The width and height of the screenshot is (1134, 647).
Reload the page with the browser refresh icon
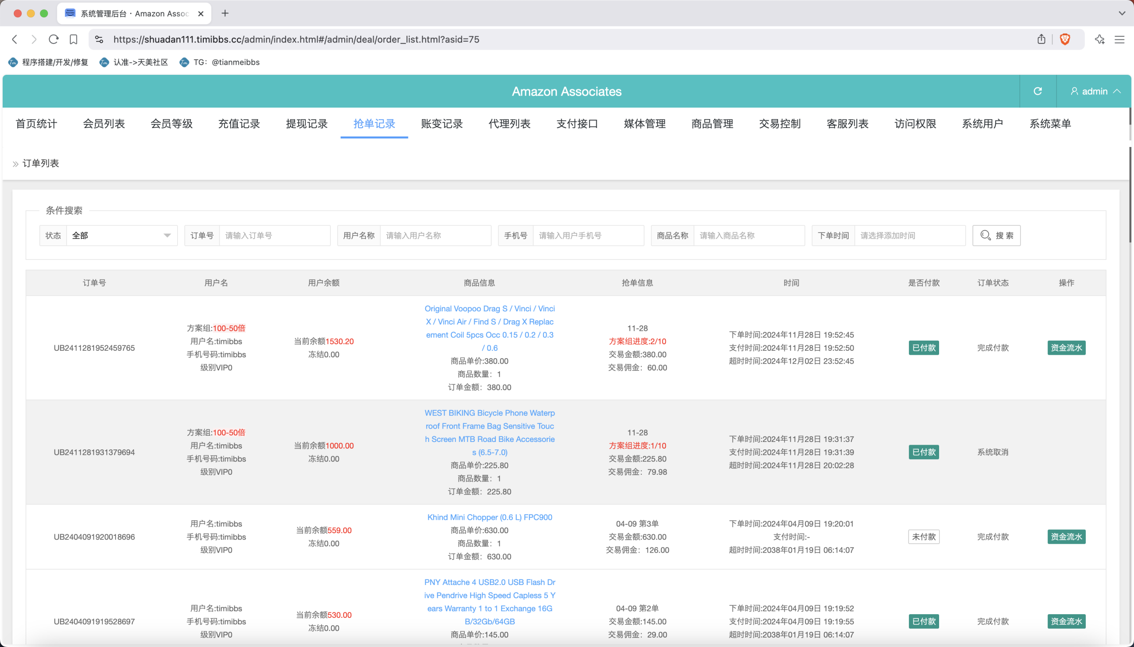[53, 39]
